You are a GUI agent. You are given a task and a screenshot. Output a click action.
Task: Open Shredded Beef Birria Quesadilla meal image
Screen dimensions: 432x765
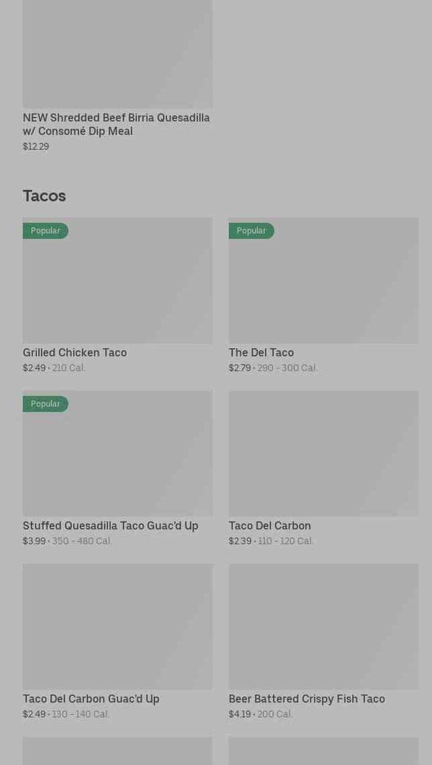(117, 54)
